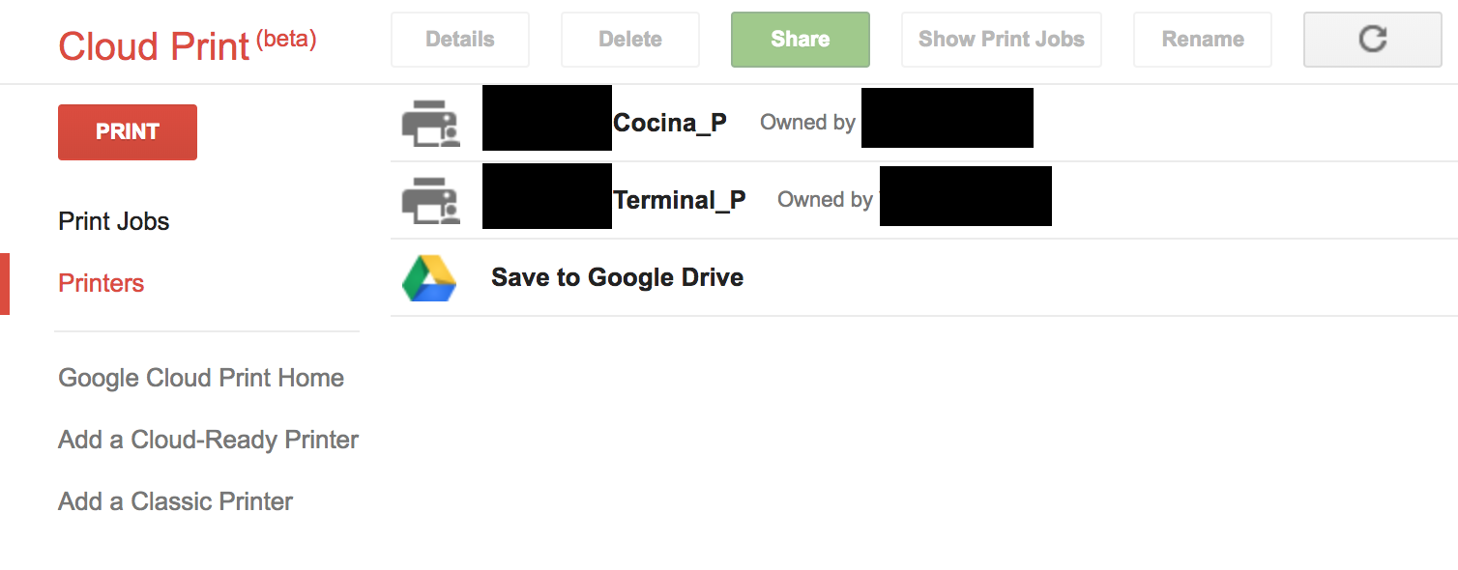Click the Details button
This screenshot has width=1458, height=570.
pos(459,39)
